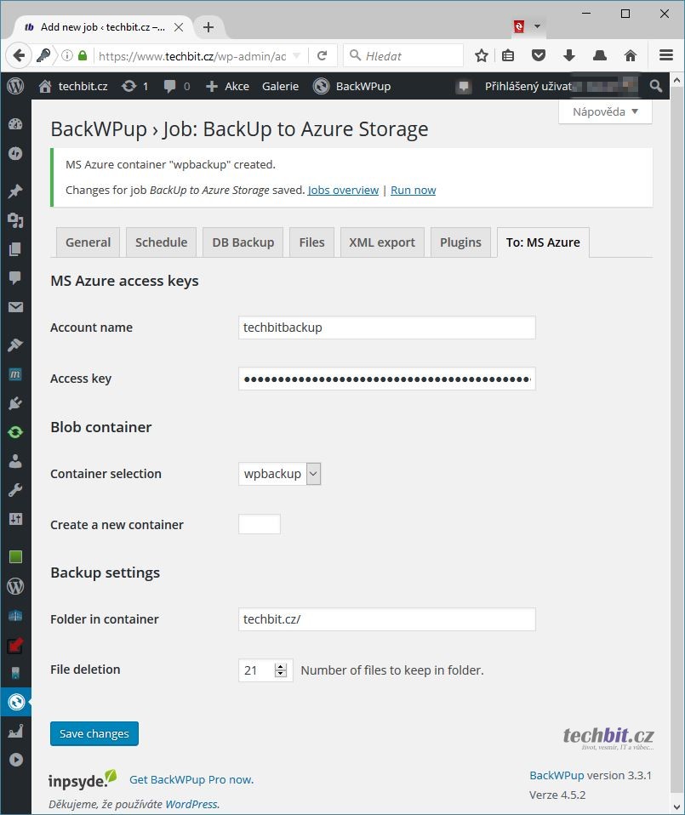This screenshot has height=815, width=685.
Task: Click the comments bubble in admin bar
Action: tap(176, 86)
